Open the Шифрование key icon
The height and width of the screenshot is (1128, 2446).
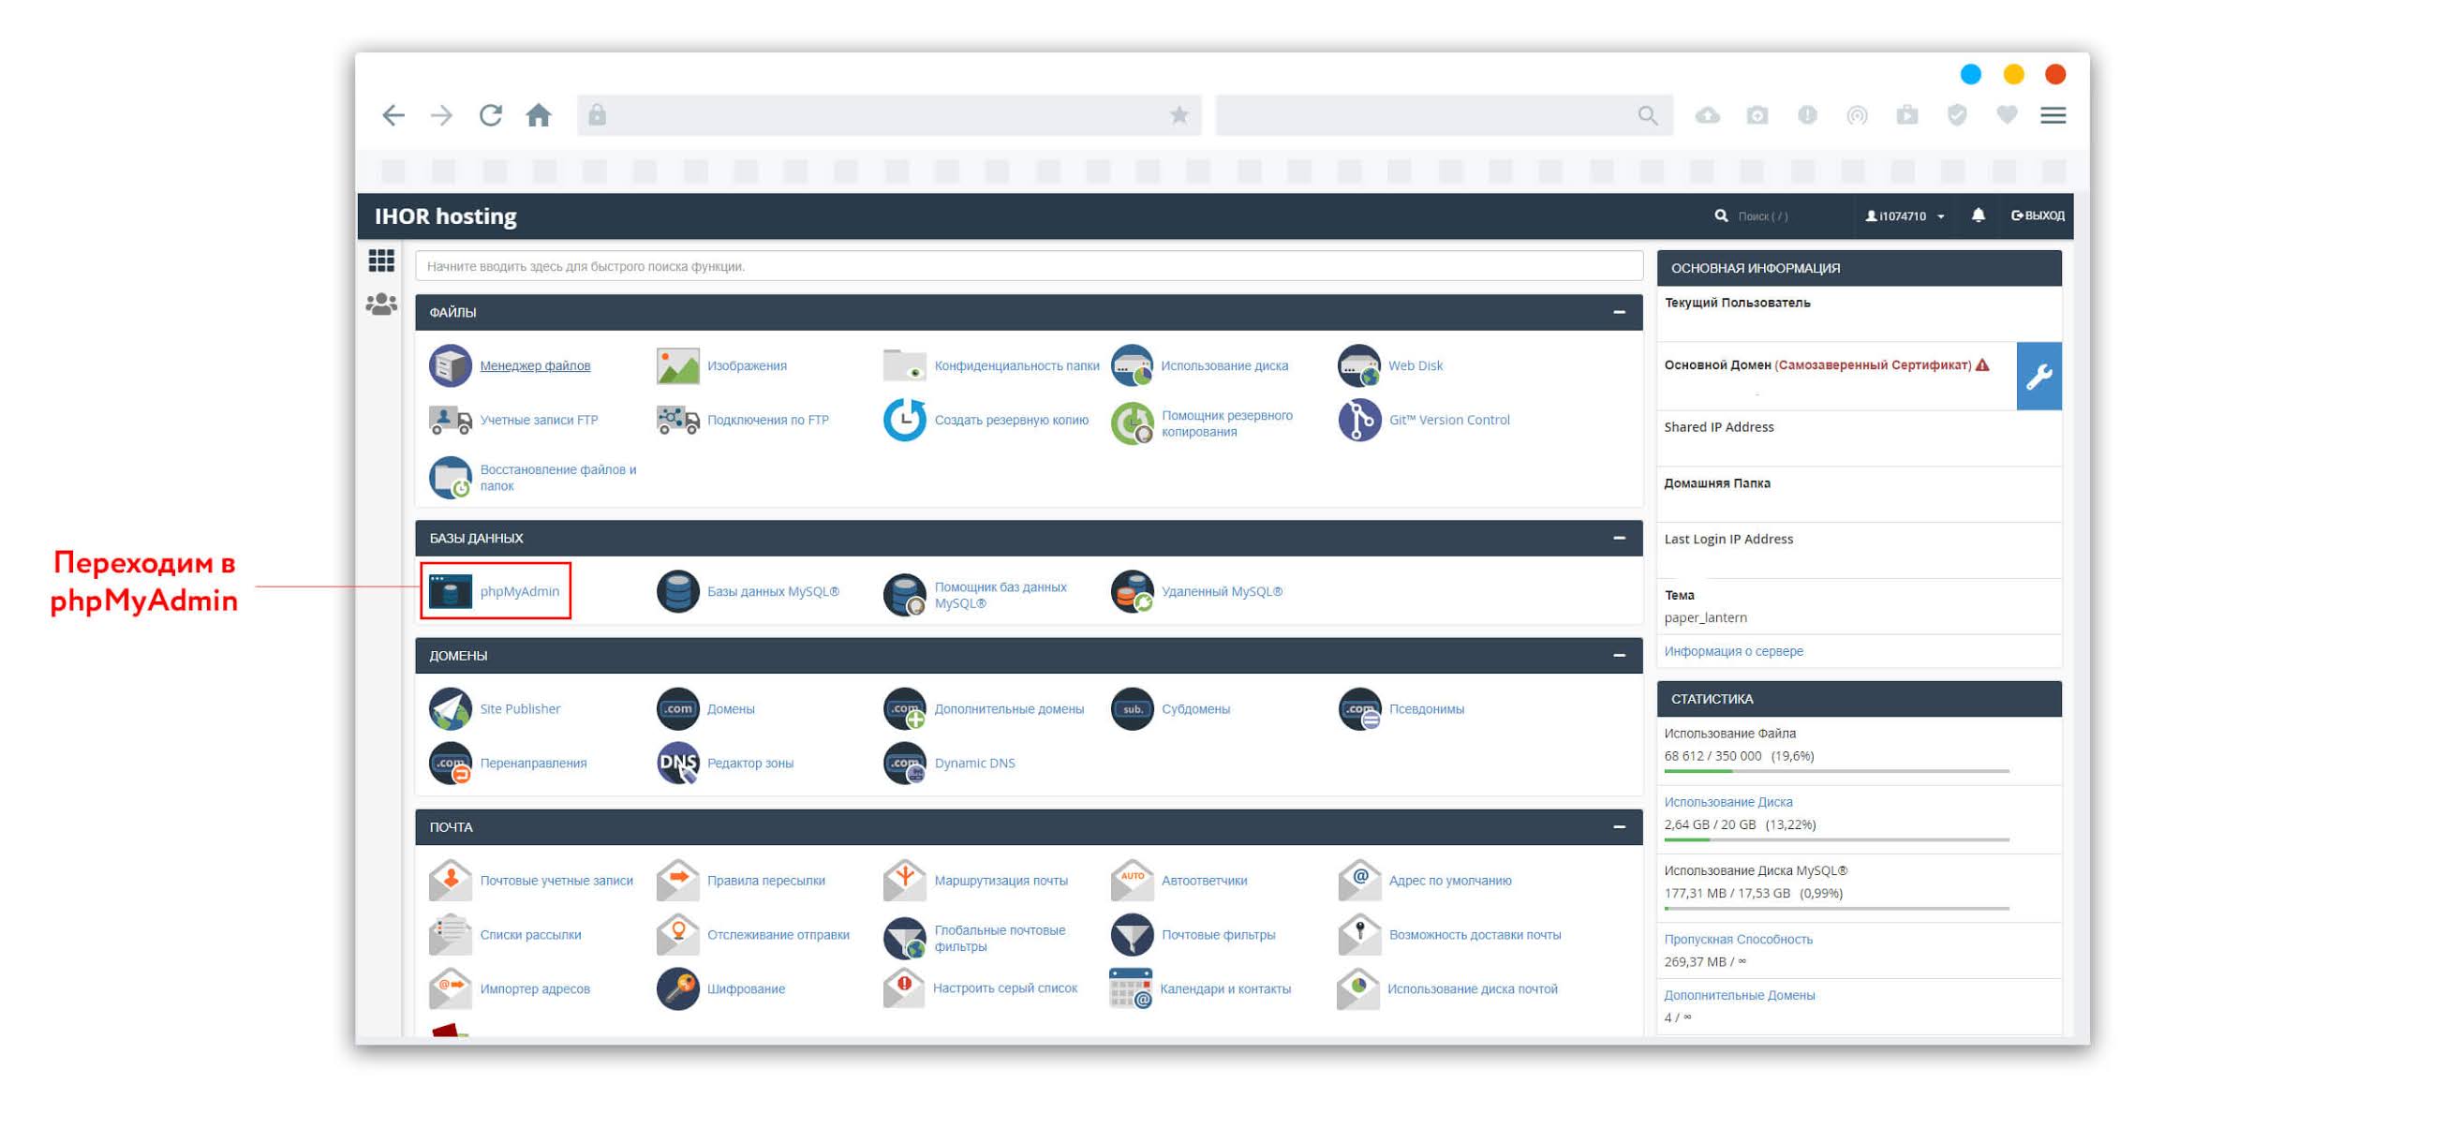point(678,988)
